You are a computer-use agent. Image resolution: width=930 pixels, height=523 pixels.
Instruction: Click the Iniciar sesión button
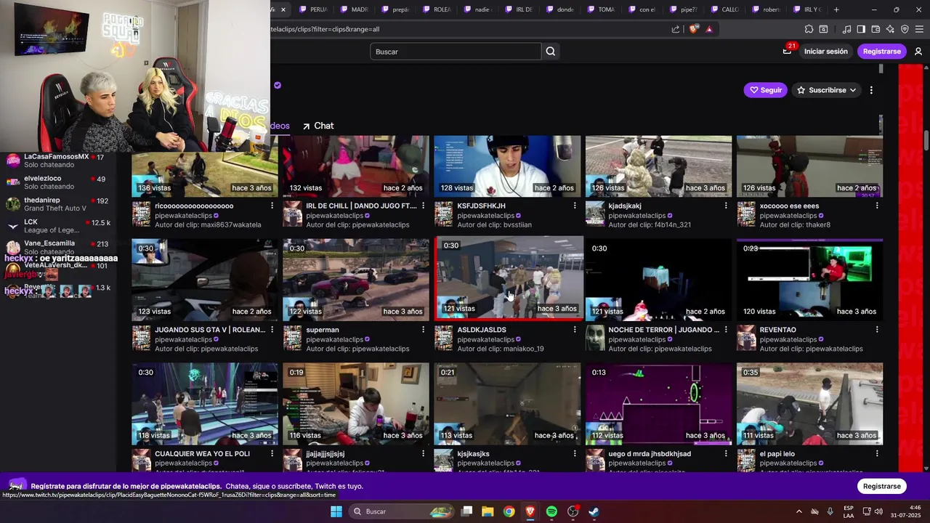click(x=825, y=52)
